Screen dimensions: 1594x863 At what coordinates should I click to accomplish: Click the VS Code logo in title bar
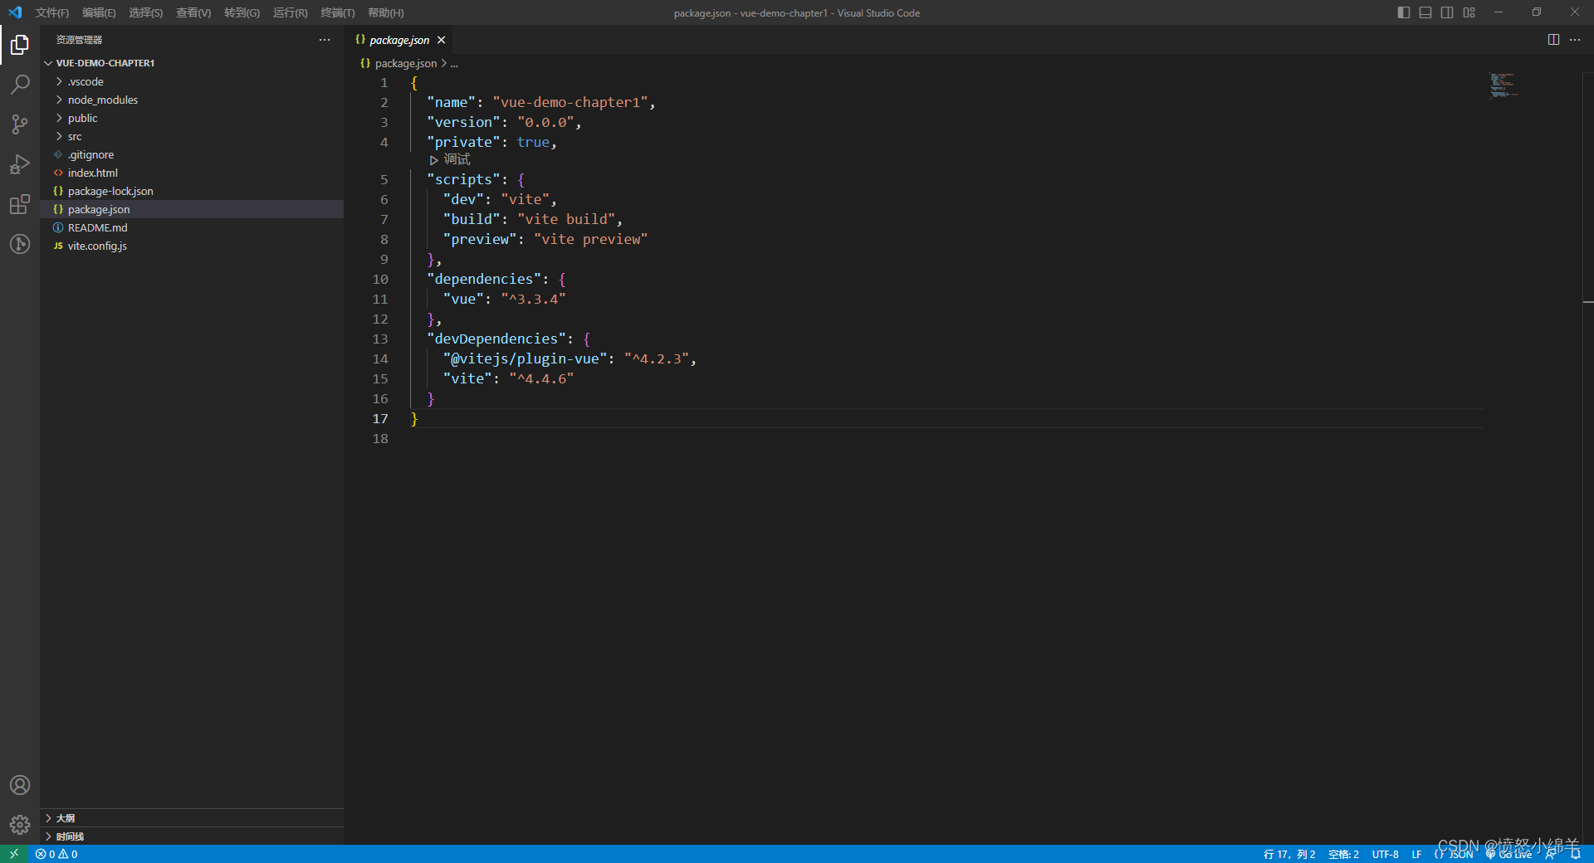click(x=15, y=12)
